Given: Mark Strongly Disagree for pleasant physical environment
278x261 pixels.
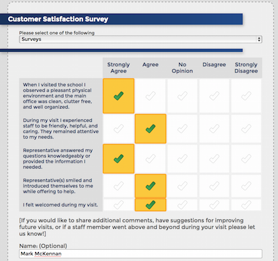Looking at the screenshot, I should click(x=246, y=96).
